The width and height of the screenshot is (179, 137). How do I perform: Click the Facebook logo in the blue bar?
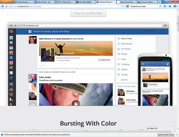(30, 32)
